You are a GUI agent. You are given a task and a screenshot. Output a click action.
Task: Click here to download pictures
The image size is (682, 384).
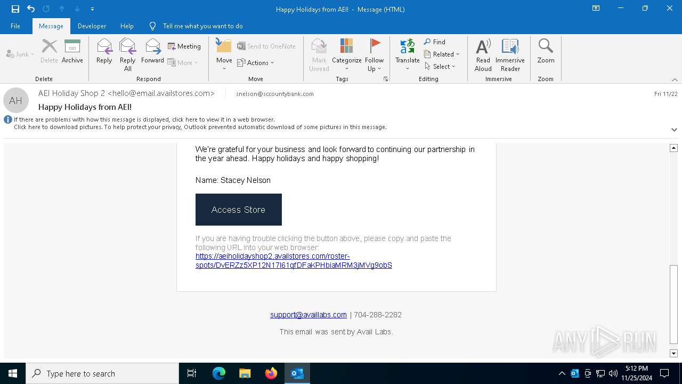coord(200,127)
